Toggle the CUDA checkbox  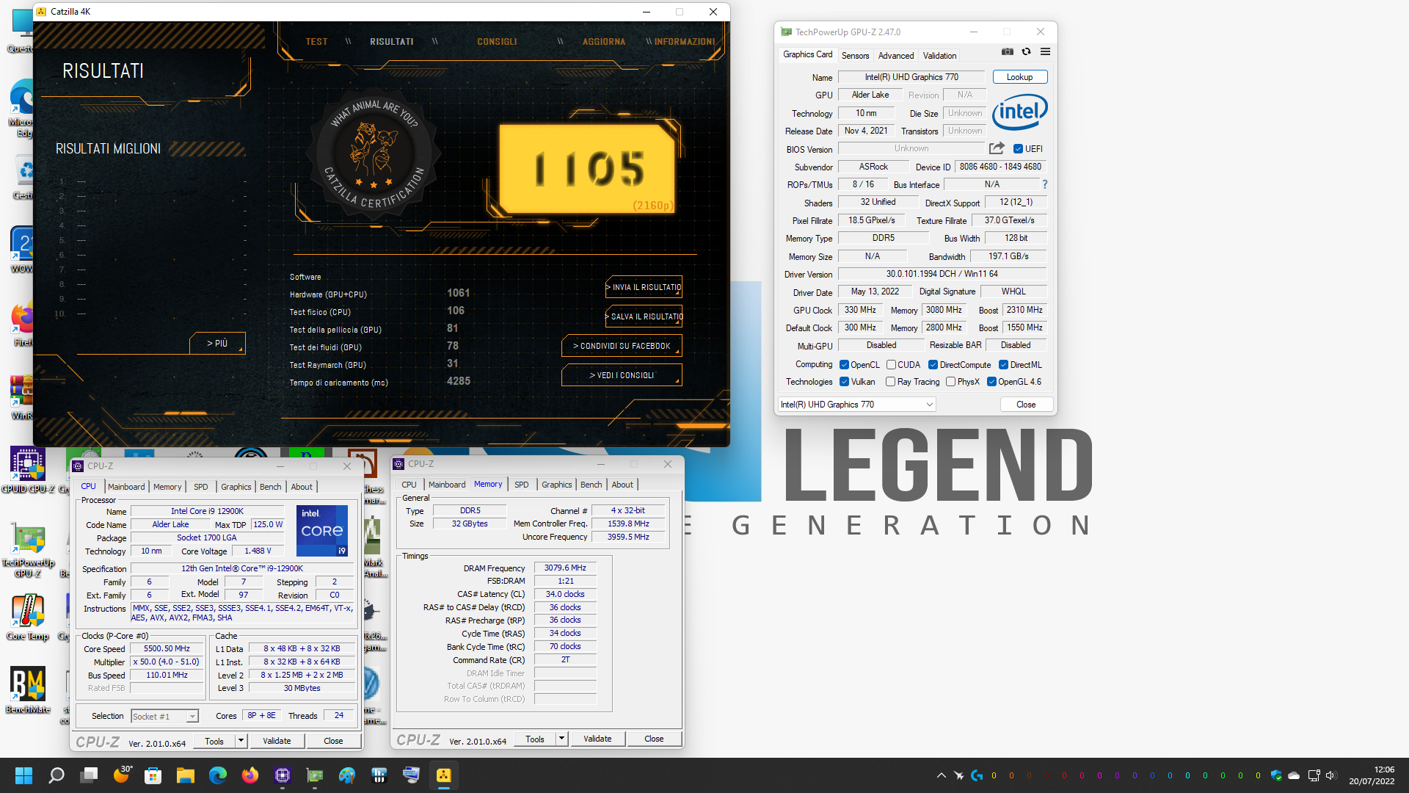click(x=891, y=364)
